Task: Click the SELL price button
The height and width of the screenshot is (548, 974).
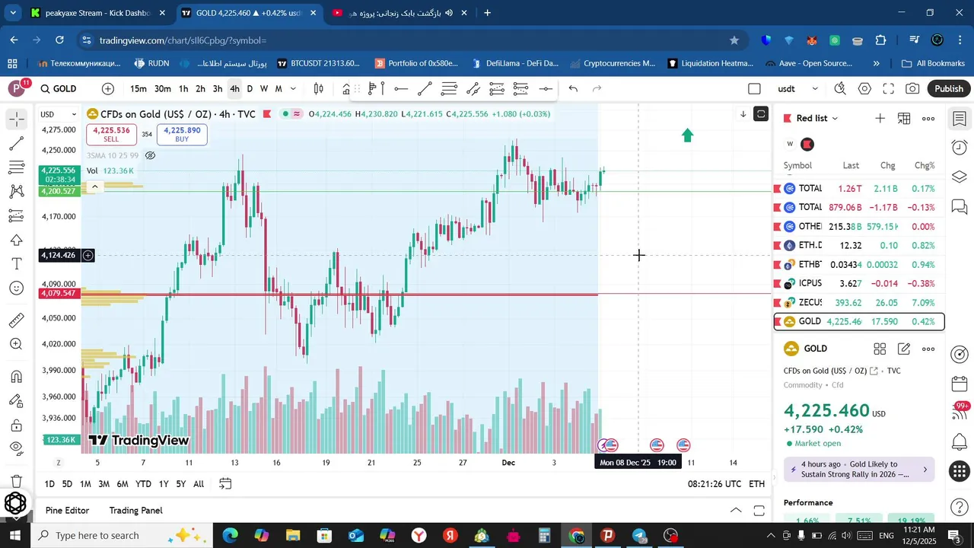Action: coord(111,135)
